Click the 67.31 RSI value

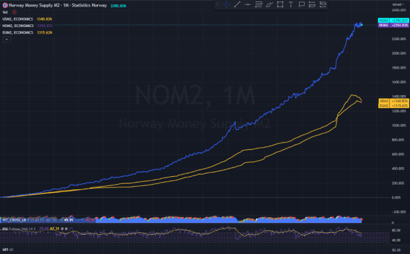[55, 229]
